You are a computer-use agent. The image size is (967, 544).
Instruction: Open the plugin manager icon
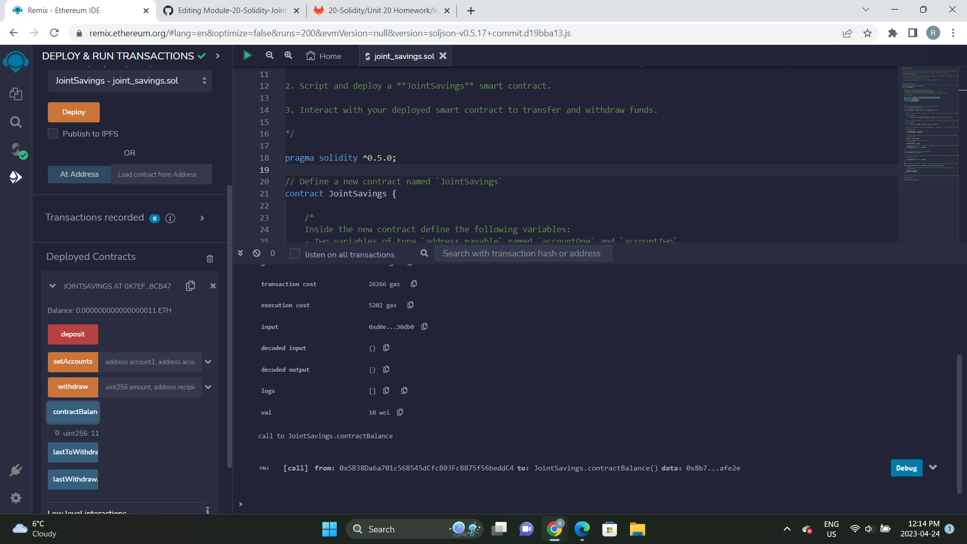coord(16,470)
